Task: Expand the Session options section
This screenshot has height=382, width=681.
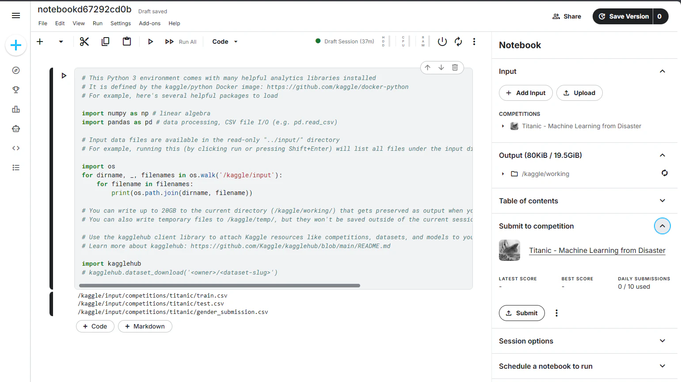Action: (x=662, y=341)
